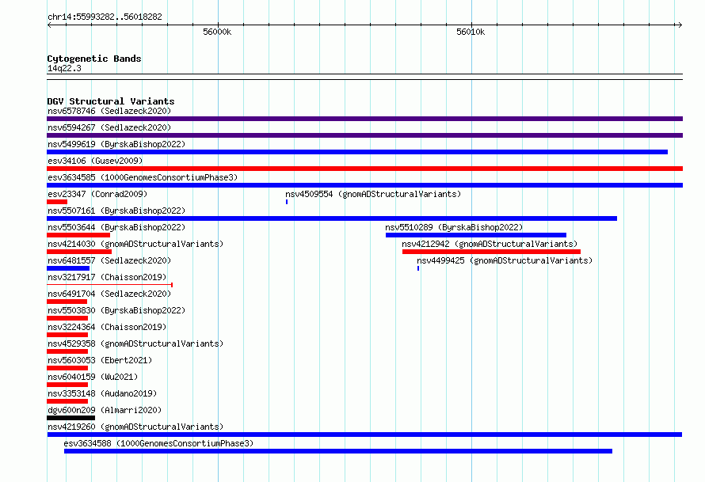The image size is (705, 482).
Task: Click the blue bar of nsv5507161
Action: point(332,218)
